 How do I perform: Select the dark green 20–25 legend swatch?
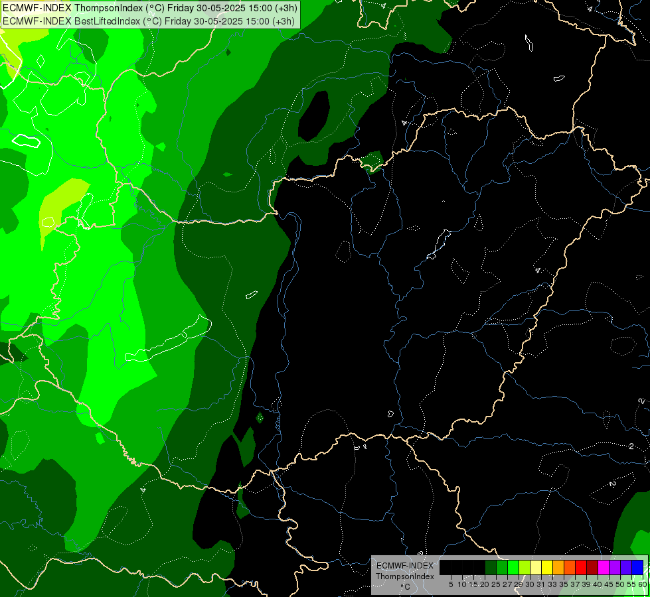pos(491,568)
